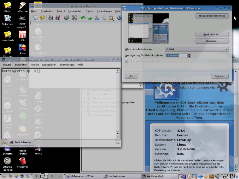
Task: Click the screenshot preview thumbnail in KSnapshot
Action: (x=148, y=28)
